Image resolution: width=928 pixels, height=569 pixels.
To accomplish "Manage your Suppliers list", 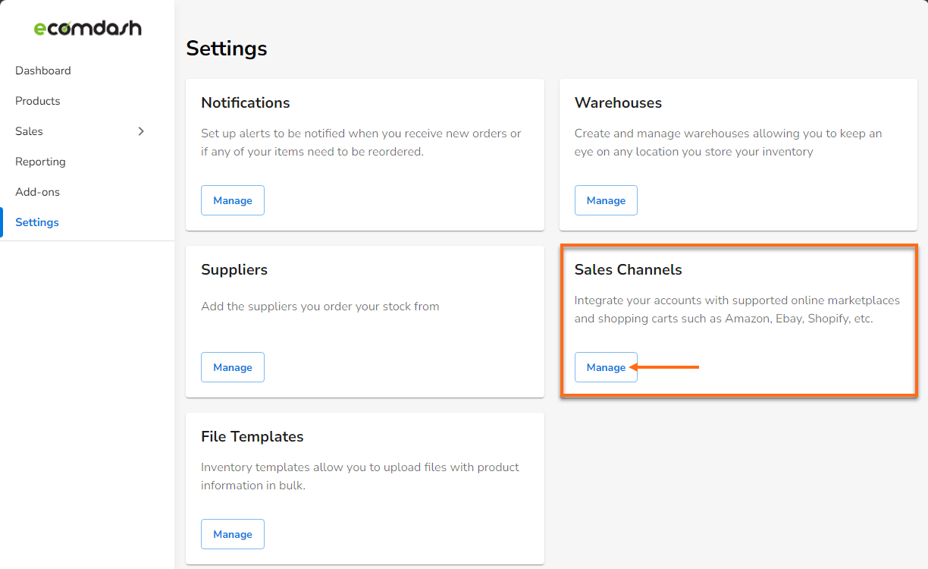I will (232, 366).
